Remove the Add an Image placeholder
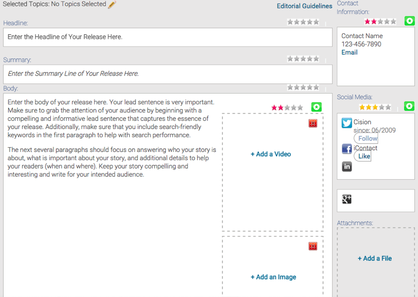Viewport: 418px width, 297px height. 313,246
